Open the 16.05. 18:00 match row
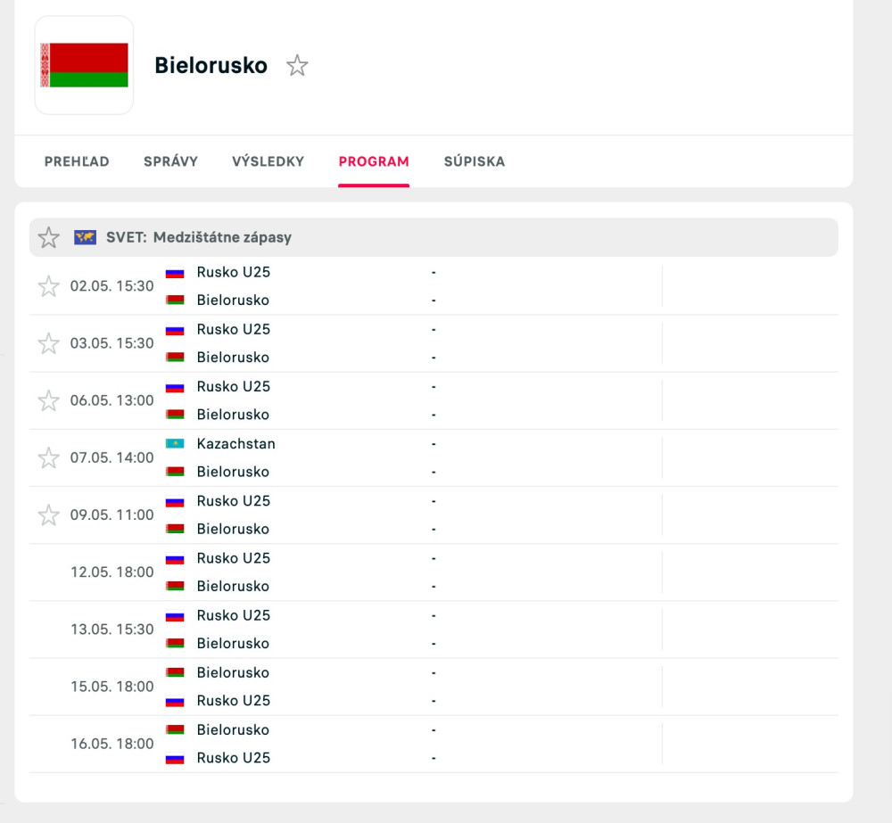This screenshot has height=823, width=892. coord(434,744)
